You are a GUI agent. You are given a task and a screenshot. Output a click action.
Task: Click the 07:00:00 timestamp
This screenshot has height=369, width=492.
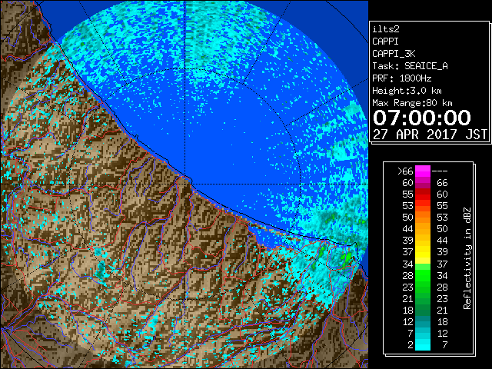click(422, 118)
